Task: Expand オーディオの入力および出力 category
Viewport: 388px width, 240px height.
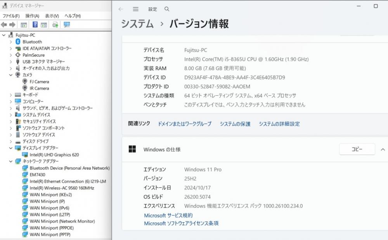Action: pyautogui.click(x=10, y=68)
